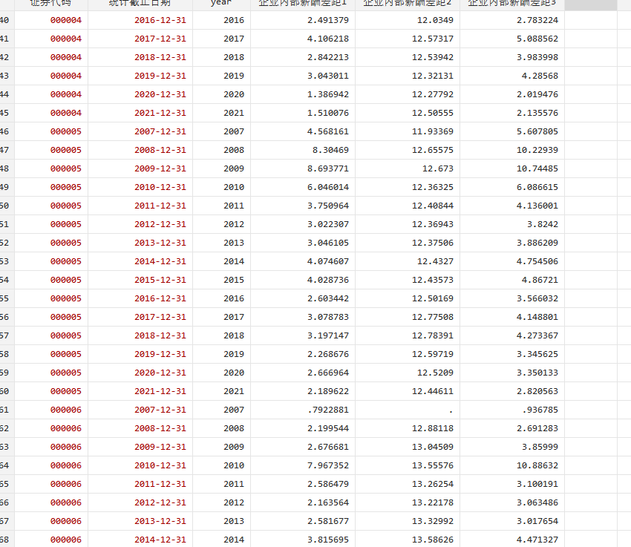Select the value 2.783224
The image size is (631, 547).
tap(512, 20)
